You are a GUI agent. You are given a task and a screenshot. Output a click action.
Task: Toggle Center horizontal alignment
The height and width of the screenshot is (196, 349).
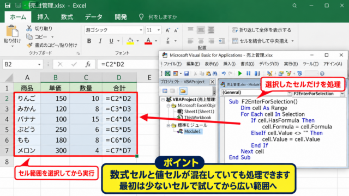[x=201, y=41]
